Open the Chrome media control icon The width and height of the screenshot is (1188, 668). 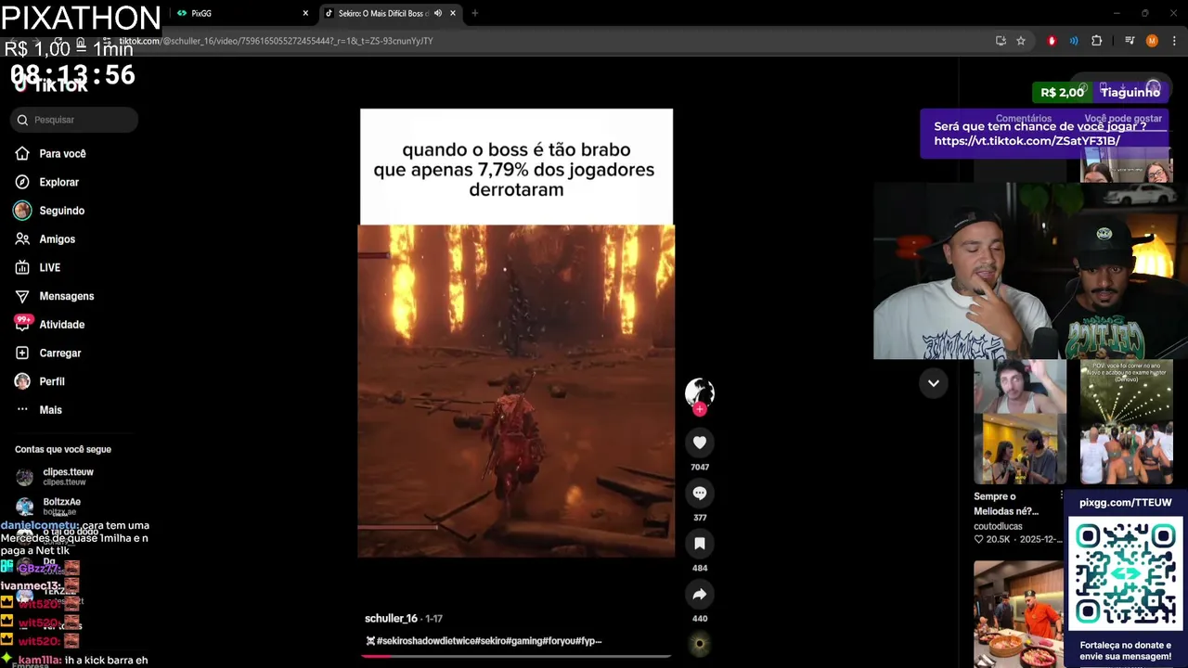coord(1130,41)
